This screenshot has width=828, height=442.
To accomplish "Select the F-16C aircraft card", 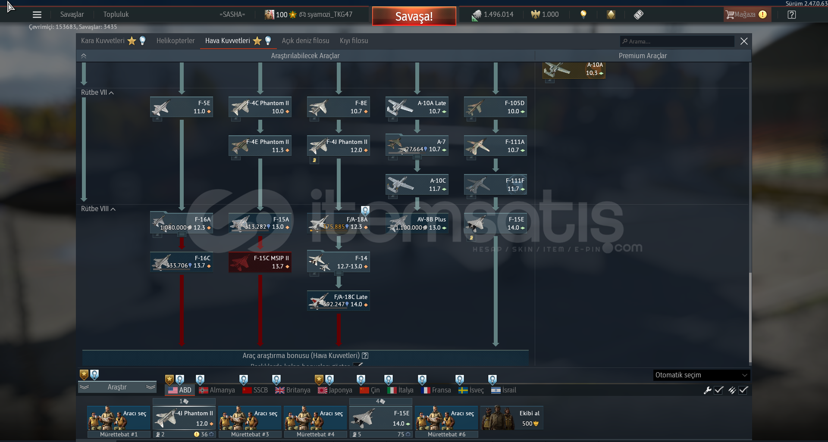I will 182,262.
